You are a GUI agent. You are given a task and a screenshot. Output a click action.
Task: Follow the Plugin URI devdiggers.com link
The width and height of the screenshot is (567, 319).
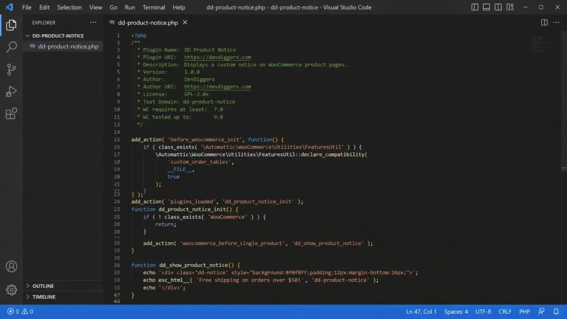coord(217,57)
